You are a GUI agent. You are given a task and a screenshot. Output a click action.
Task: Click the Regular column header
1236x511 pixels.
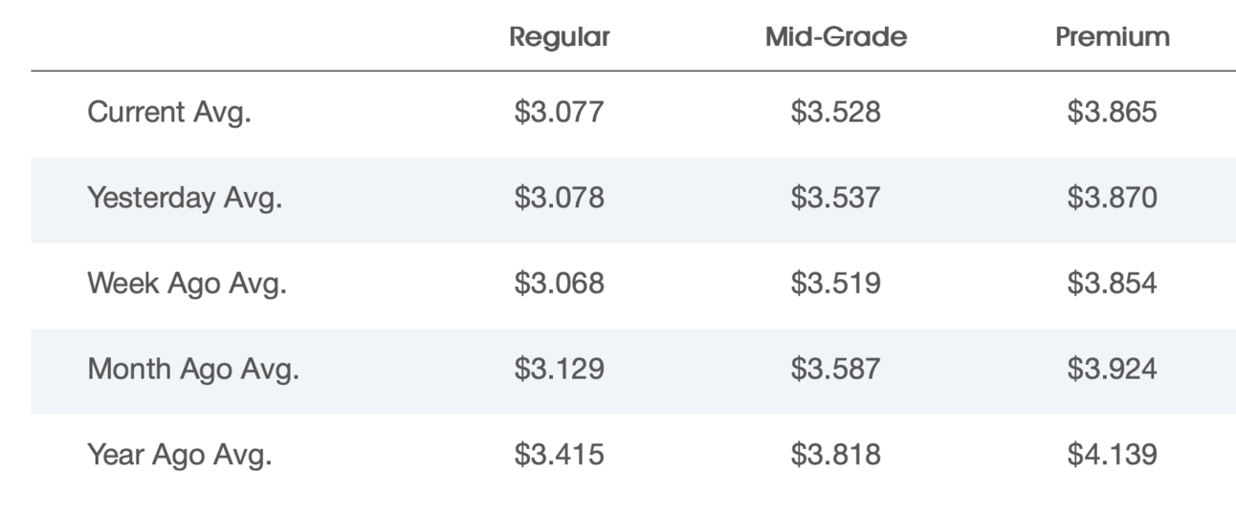(560, 37)
